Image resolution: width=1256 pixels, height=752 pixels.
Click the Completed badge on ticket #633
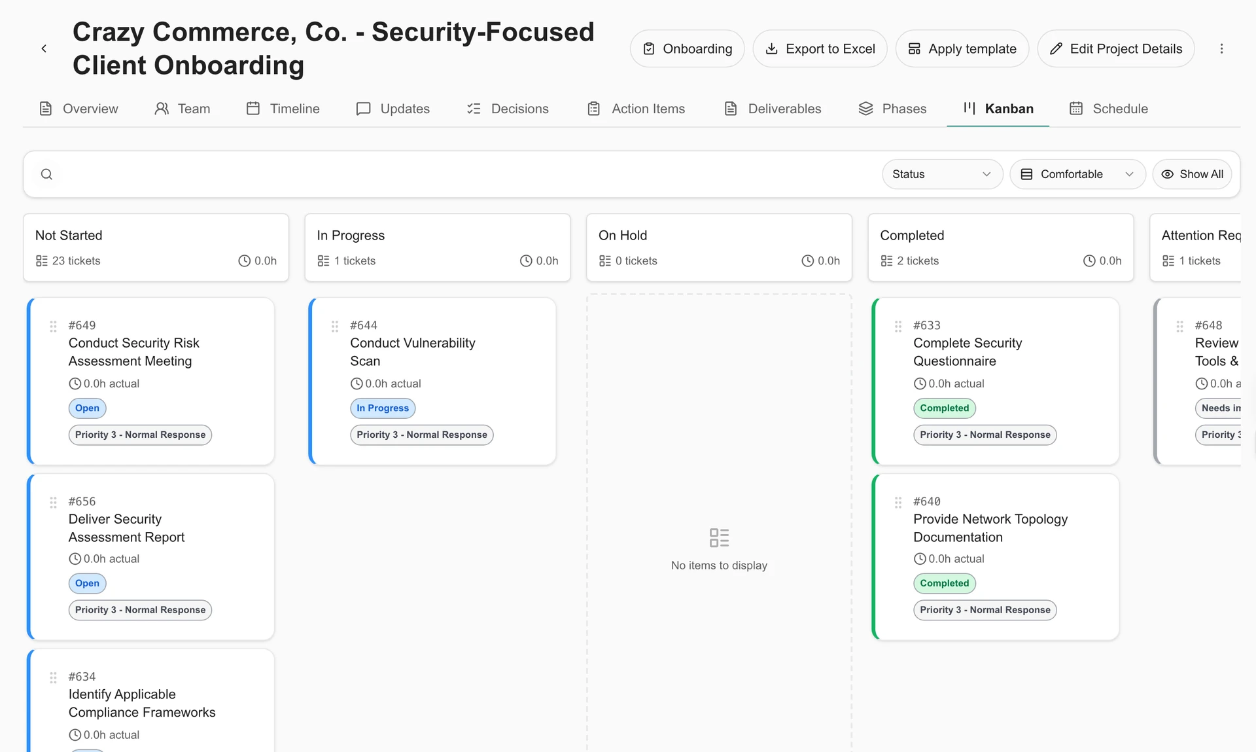coord(944,408)
